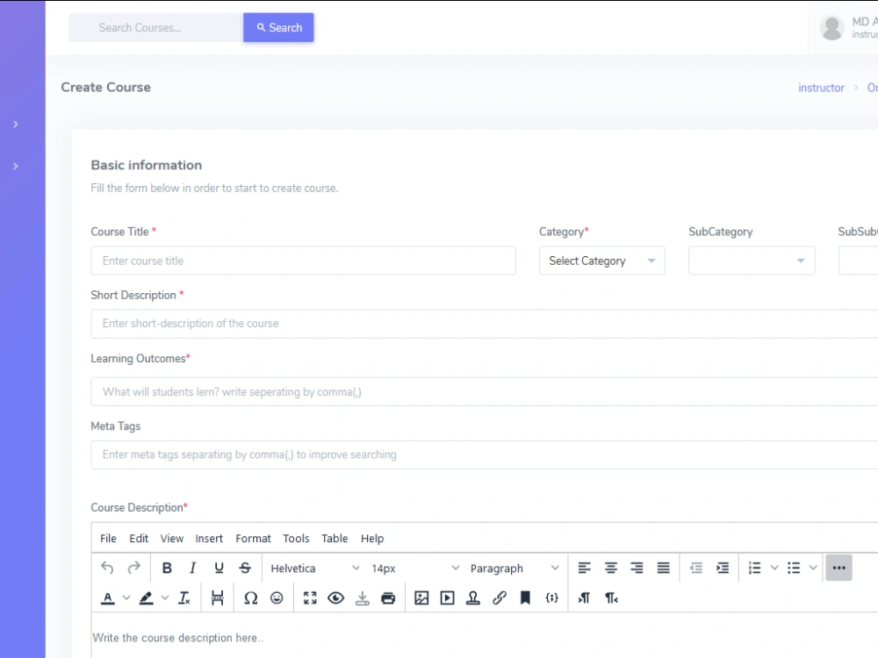Preview content with the eye icon
The image size is (878, 658).
tap(336, 598)
